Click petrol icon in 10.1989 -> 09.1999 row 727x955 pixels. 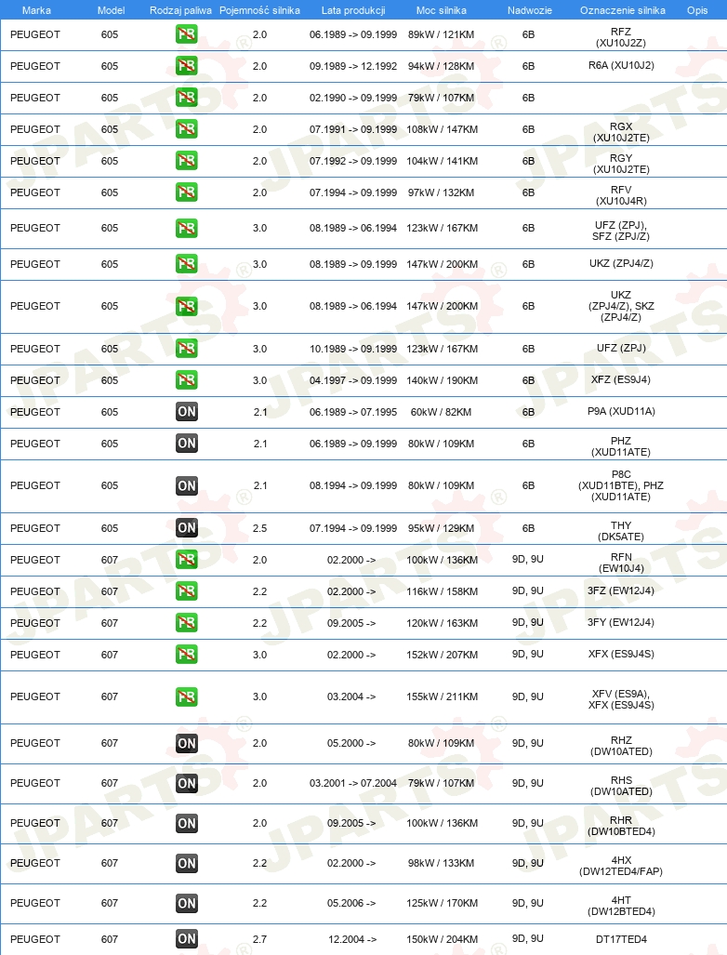186,349
